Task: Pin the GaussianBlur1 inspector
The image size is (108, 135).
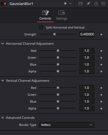Action: pos(88,4)
